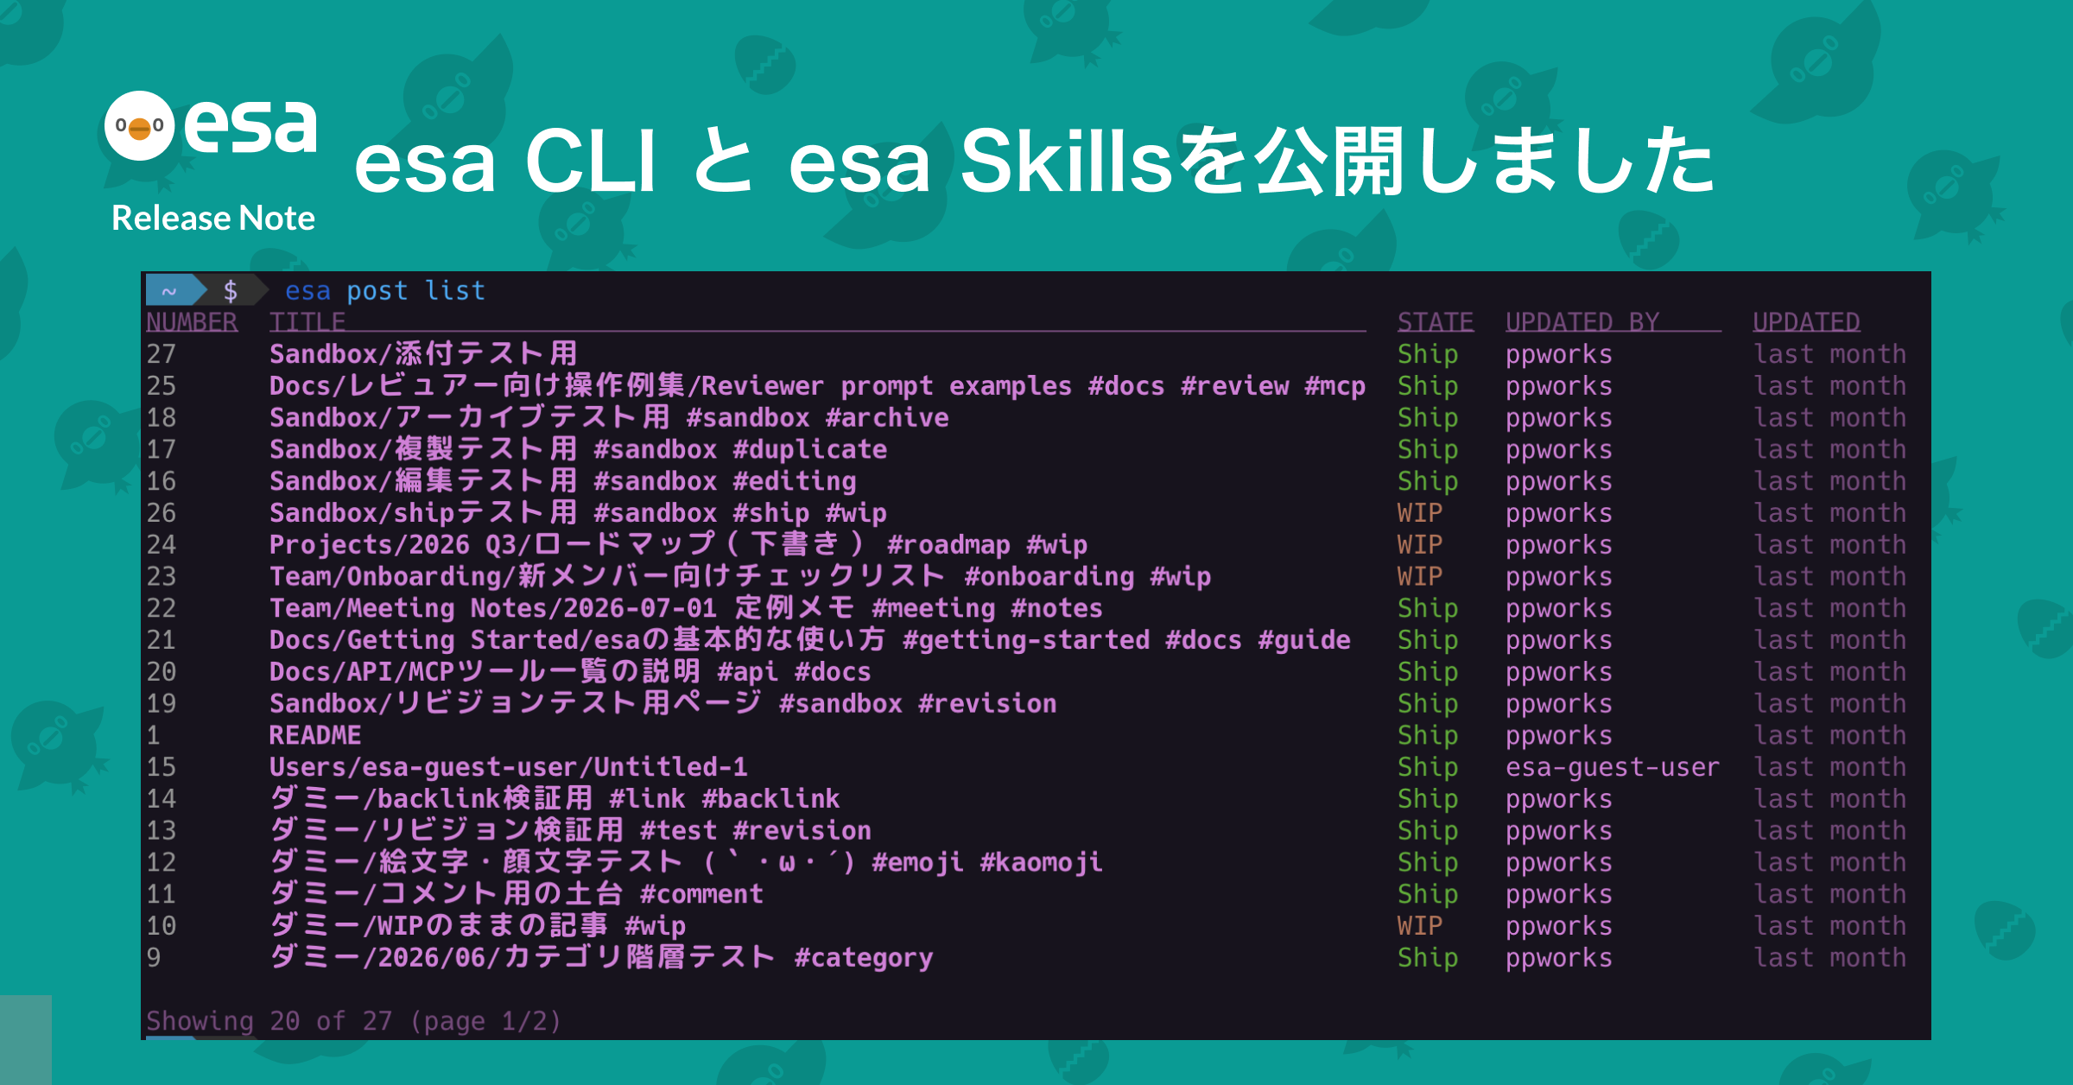Click the WIP state of post 26
The image size is (2073, 1085).
click(x=1420, y=513)
